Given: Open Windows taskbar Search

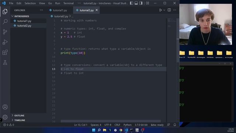Looking at the screenshot, I should [99, 130].
